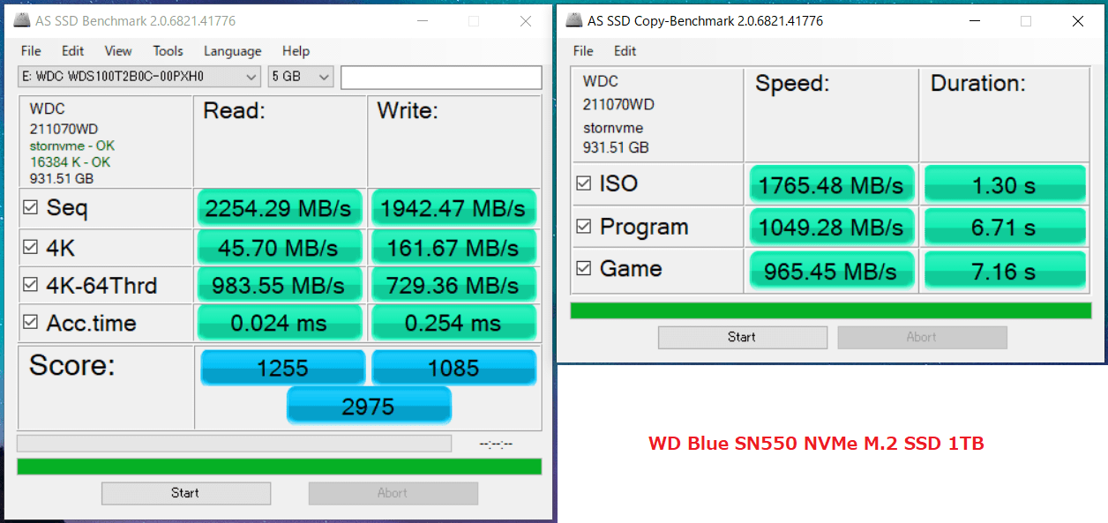
Task: Open the View menu
Action: [118, 51]
